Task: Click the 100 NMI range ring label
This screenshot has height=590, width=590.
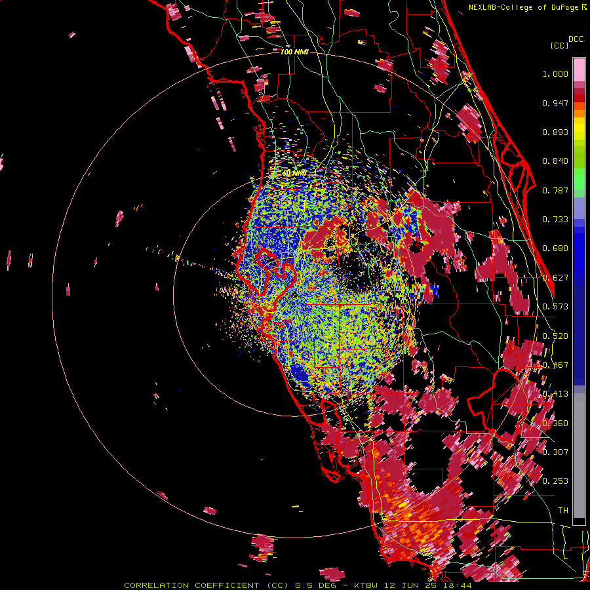Action: pyautogui.click(x=294, y=52)
